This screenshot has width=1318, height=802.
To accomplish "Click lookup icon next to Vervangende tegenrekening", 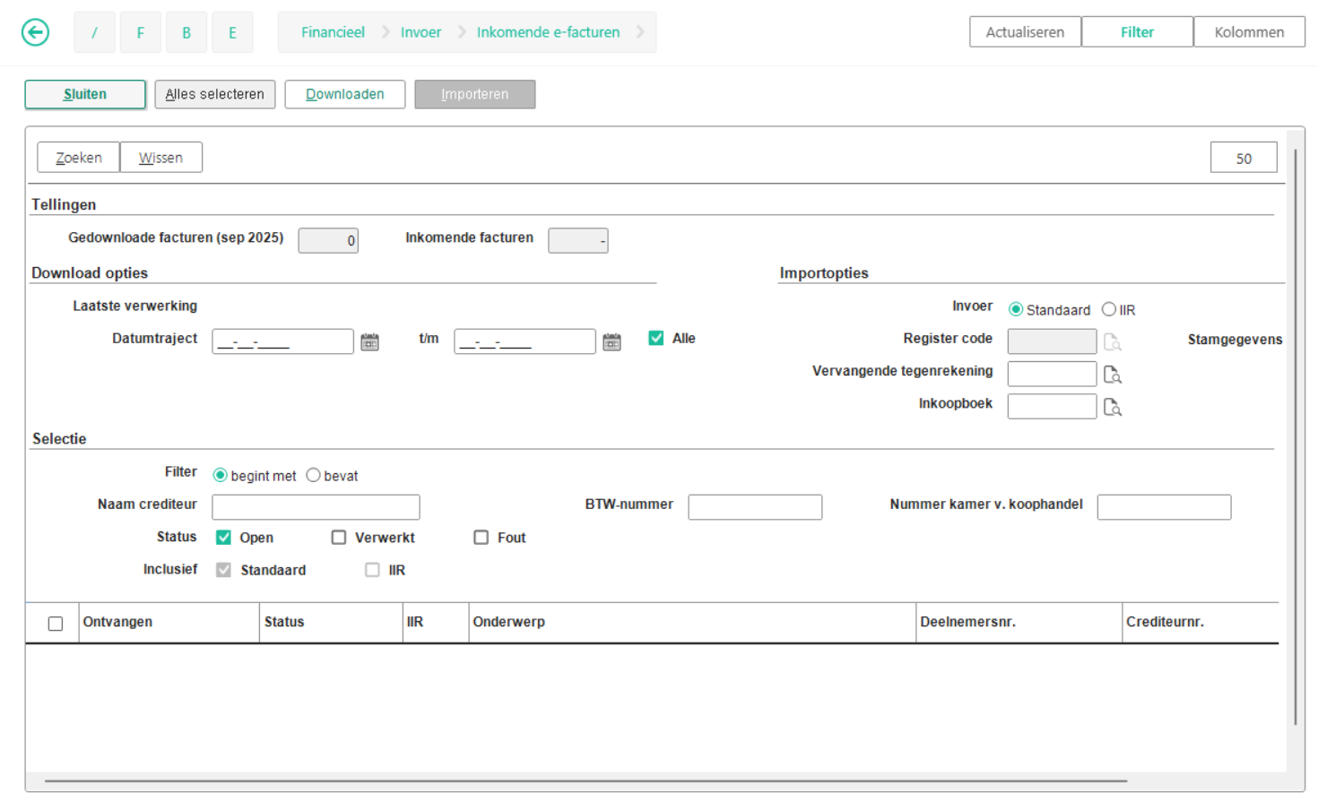I will coord(1112,375).
